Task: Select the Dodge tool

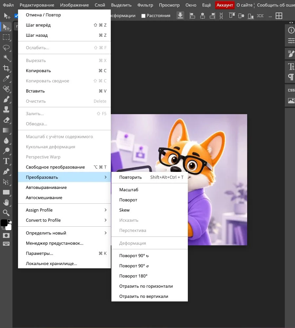Action: click(x=6, y=151)
